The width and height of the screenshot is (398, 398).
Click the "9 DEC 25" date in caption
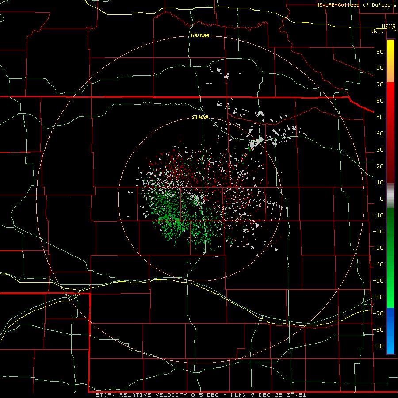coord(267,395)
